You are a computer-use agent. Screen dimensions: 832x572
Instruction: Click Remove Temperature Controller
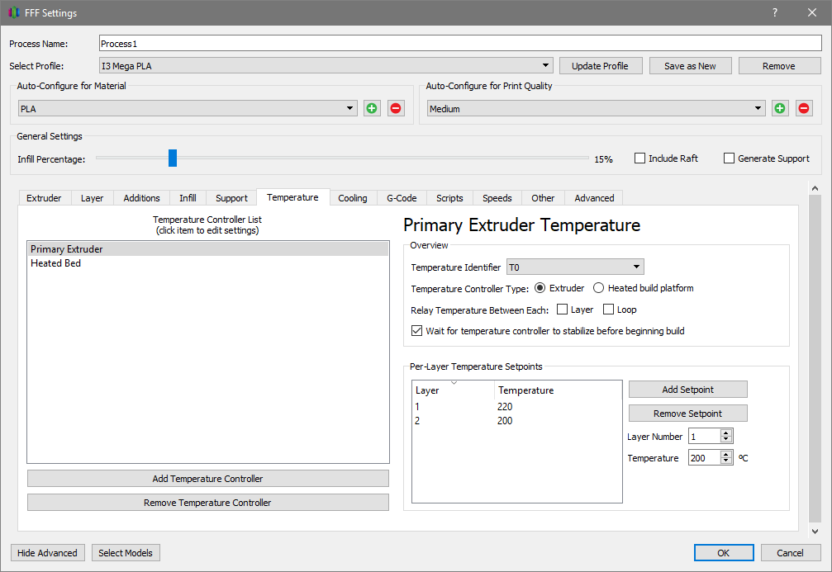click(x=207, y=502)
